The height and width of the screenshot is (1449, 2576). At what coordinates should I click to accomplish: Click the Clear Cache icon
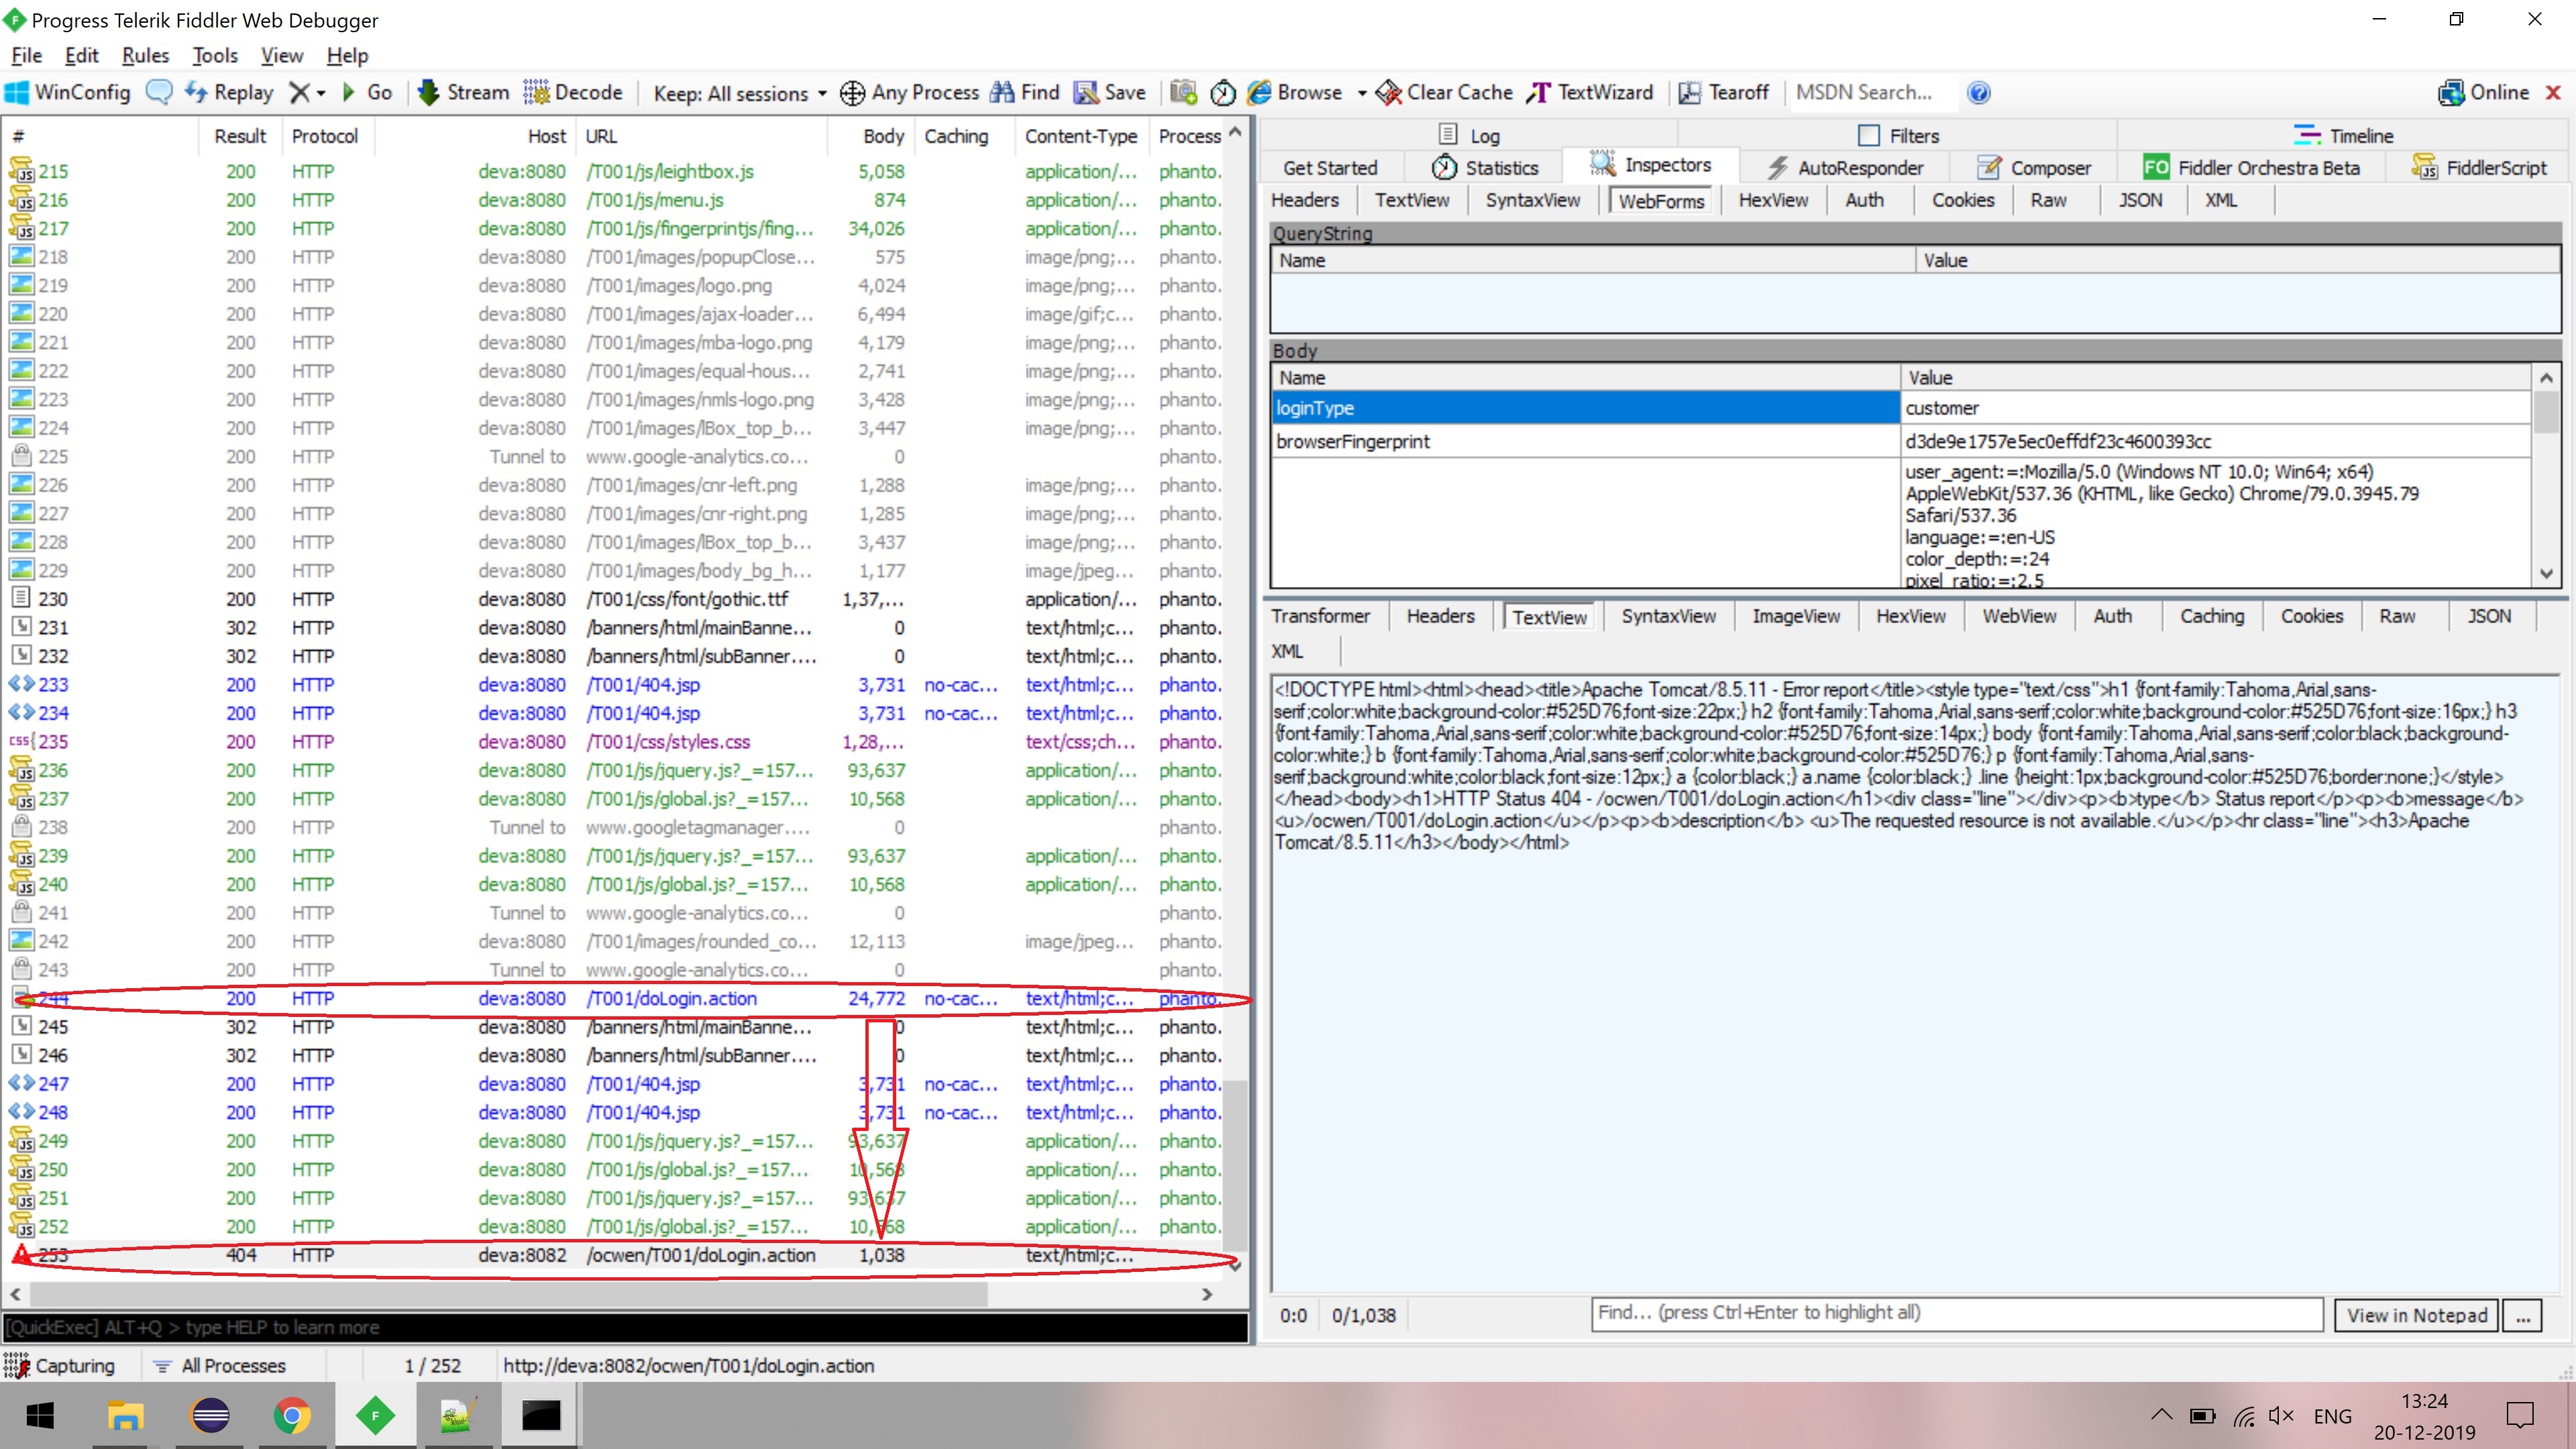tap(1388, 93)
